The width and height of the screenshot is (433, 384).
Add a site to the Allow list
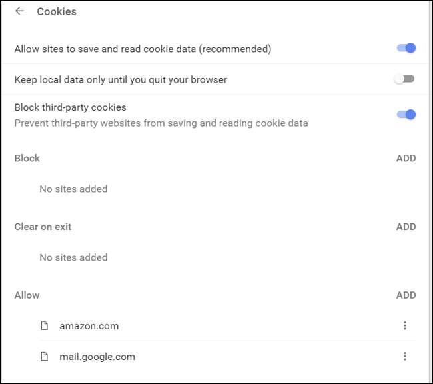406,295
